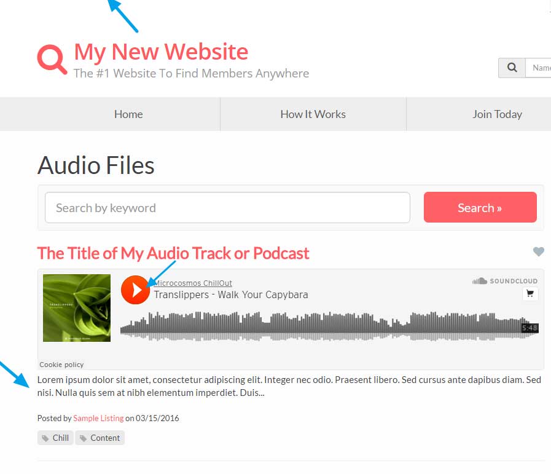Click the Translippers - Walk Your Capybara title
This screenshot has height=474, width=551.
click(x=231, y=294)
